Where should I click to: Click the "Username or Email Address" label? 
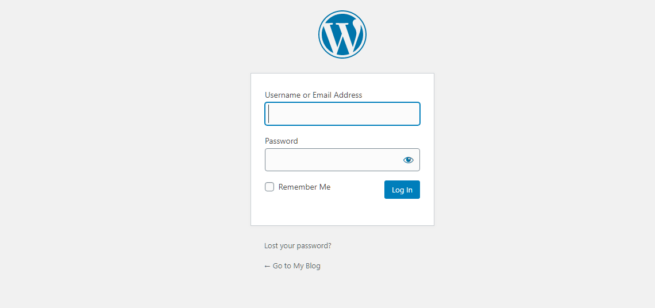point(313,95)
